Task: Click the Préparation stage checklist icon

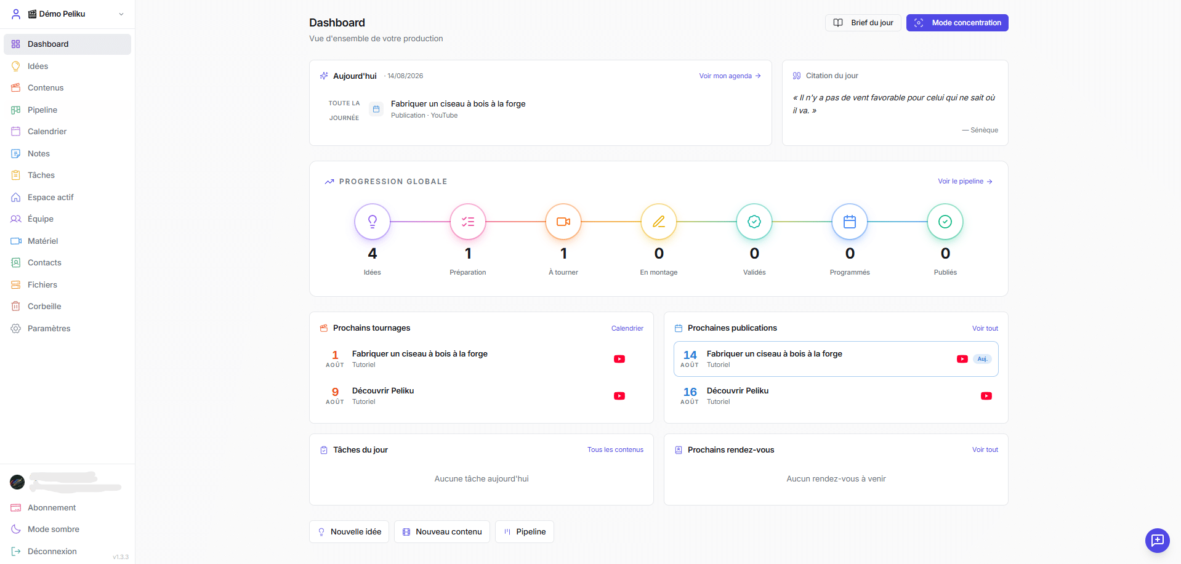Action: coord(468,222)
